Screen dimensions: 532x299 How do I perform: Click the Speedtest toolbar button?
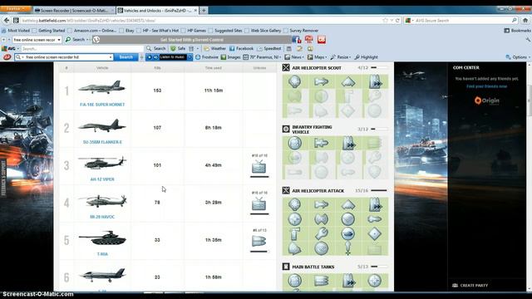coord(269,48)
